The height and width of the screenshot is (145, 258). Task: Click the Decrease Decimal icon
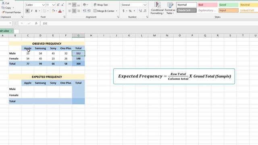[x=145, y=11]
